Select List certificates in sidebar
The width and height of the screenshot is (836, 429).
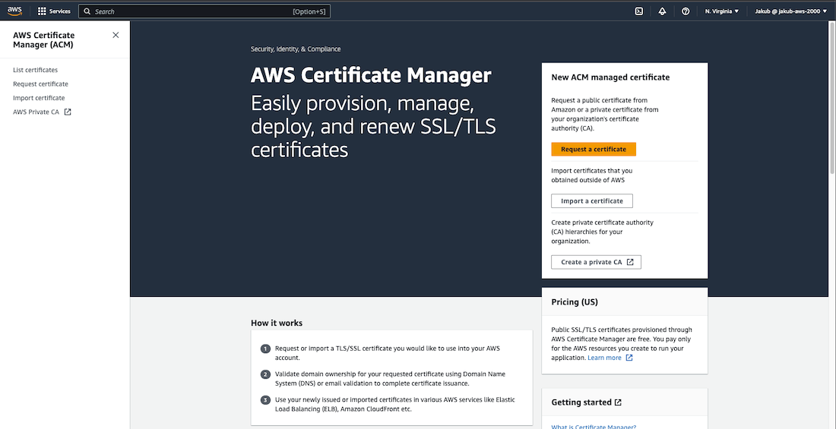pyautogui.click(x=35, y=70)
